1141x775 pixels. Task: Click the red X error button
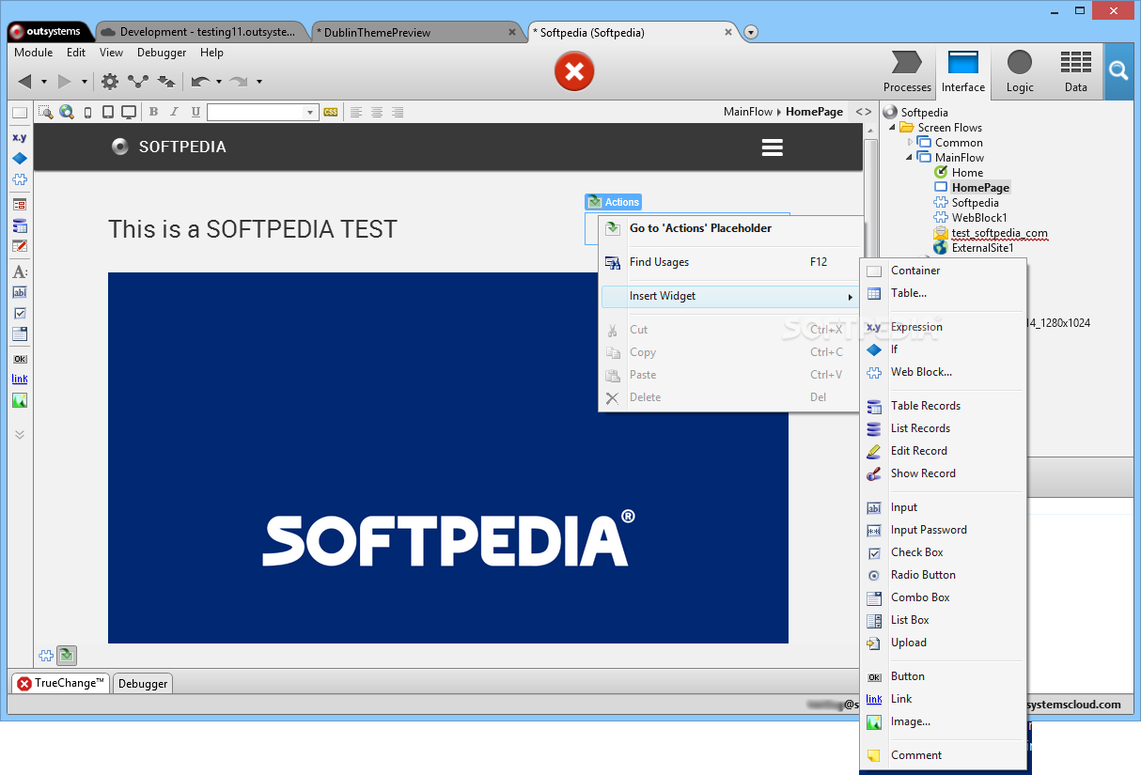tap(574, 70)
